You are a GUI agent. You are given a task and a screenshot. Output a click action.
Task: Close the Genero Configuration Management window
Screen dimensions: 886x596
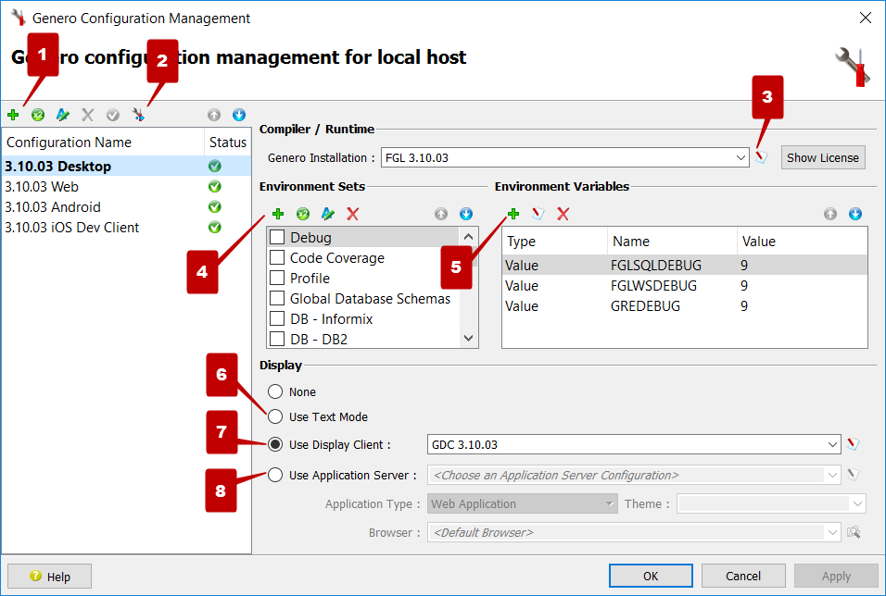(x=865, y=18)
